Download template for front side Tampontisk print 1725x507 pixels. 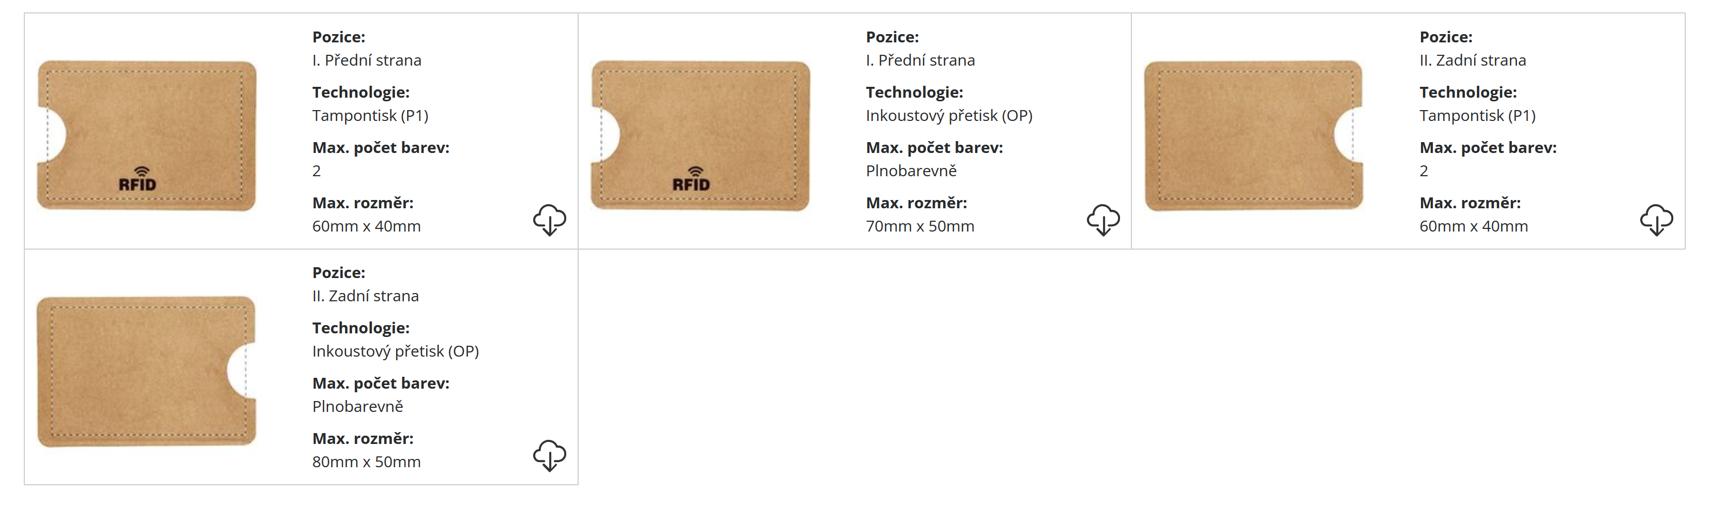(549, 220)
